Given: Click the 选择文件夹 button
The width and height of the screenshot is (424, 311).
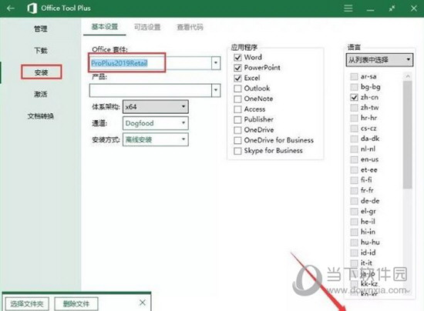Looking at the screenshot, I should 27,304.
